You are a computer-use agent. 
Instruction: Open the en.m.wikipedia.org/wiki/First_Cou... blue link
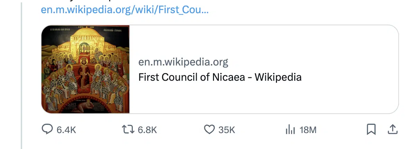pyautogui.click(x=124, y=10)
